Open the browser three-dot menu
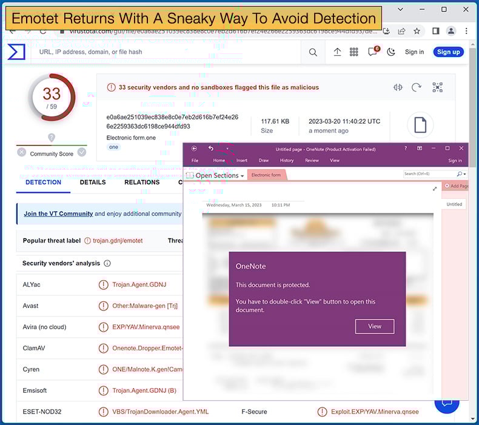This screenshot has width=479, height=425. (x=466, y=31)
